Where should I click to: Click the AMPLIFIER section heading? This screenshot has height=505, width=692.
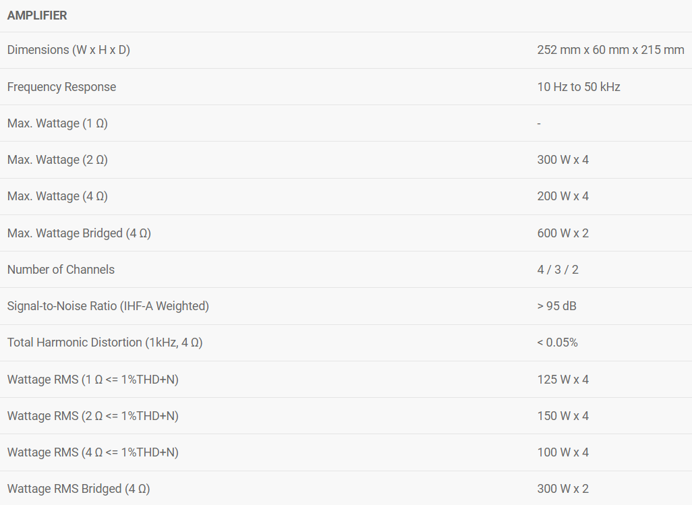pyautogui.click(x=37, y=16)
